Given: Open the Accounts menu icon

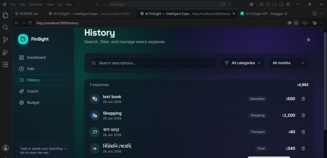Looking at the screenshot, I should pos(5,148).
